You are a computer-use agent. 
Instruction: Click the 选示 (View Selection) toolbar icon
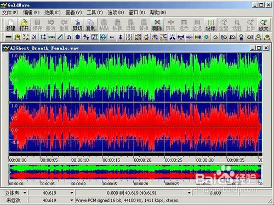184,25
